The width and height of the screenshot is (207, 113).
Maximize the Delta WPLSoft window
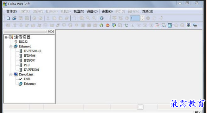pos(187,3)
